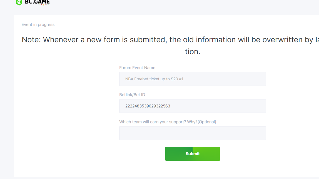Click the colored dots under the BC.GAME wordmark

(x=43, y=5)
